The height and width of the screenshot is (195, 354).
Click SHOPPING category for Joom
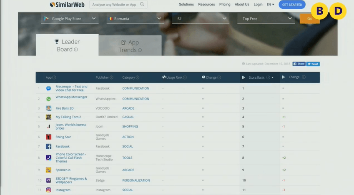click(130, 127)
